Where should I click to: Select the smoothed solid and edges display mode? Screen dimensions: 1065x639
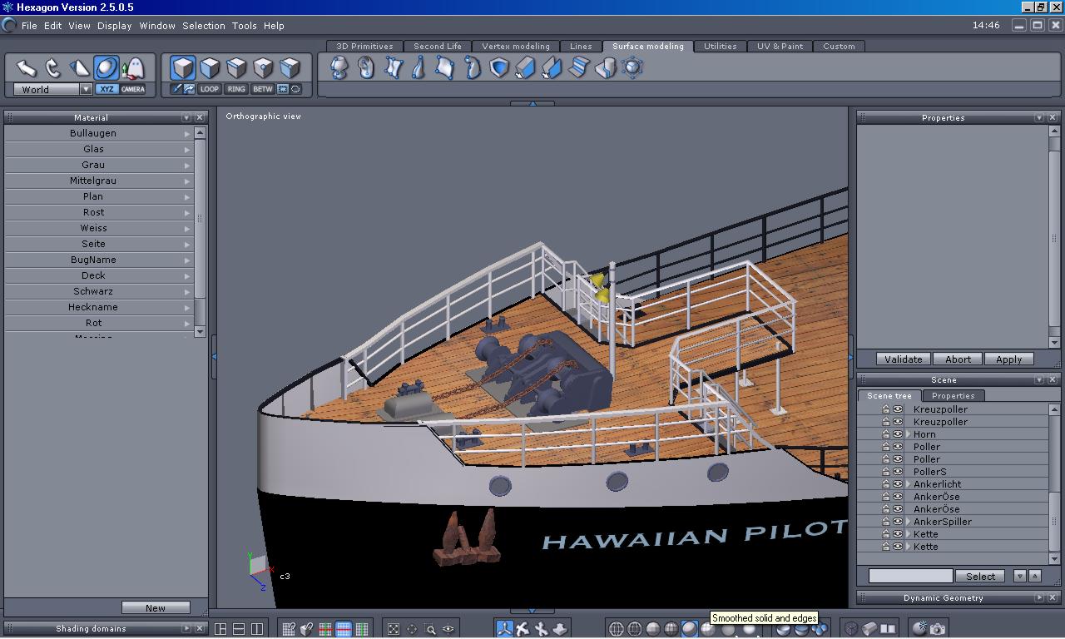click(690, 629)
